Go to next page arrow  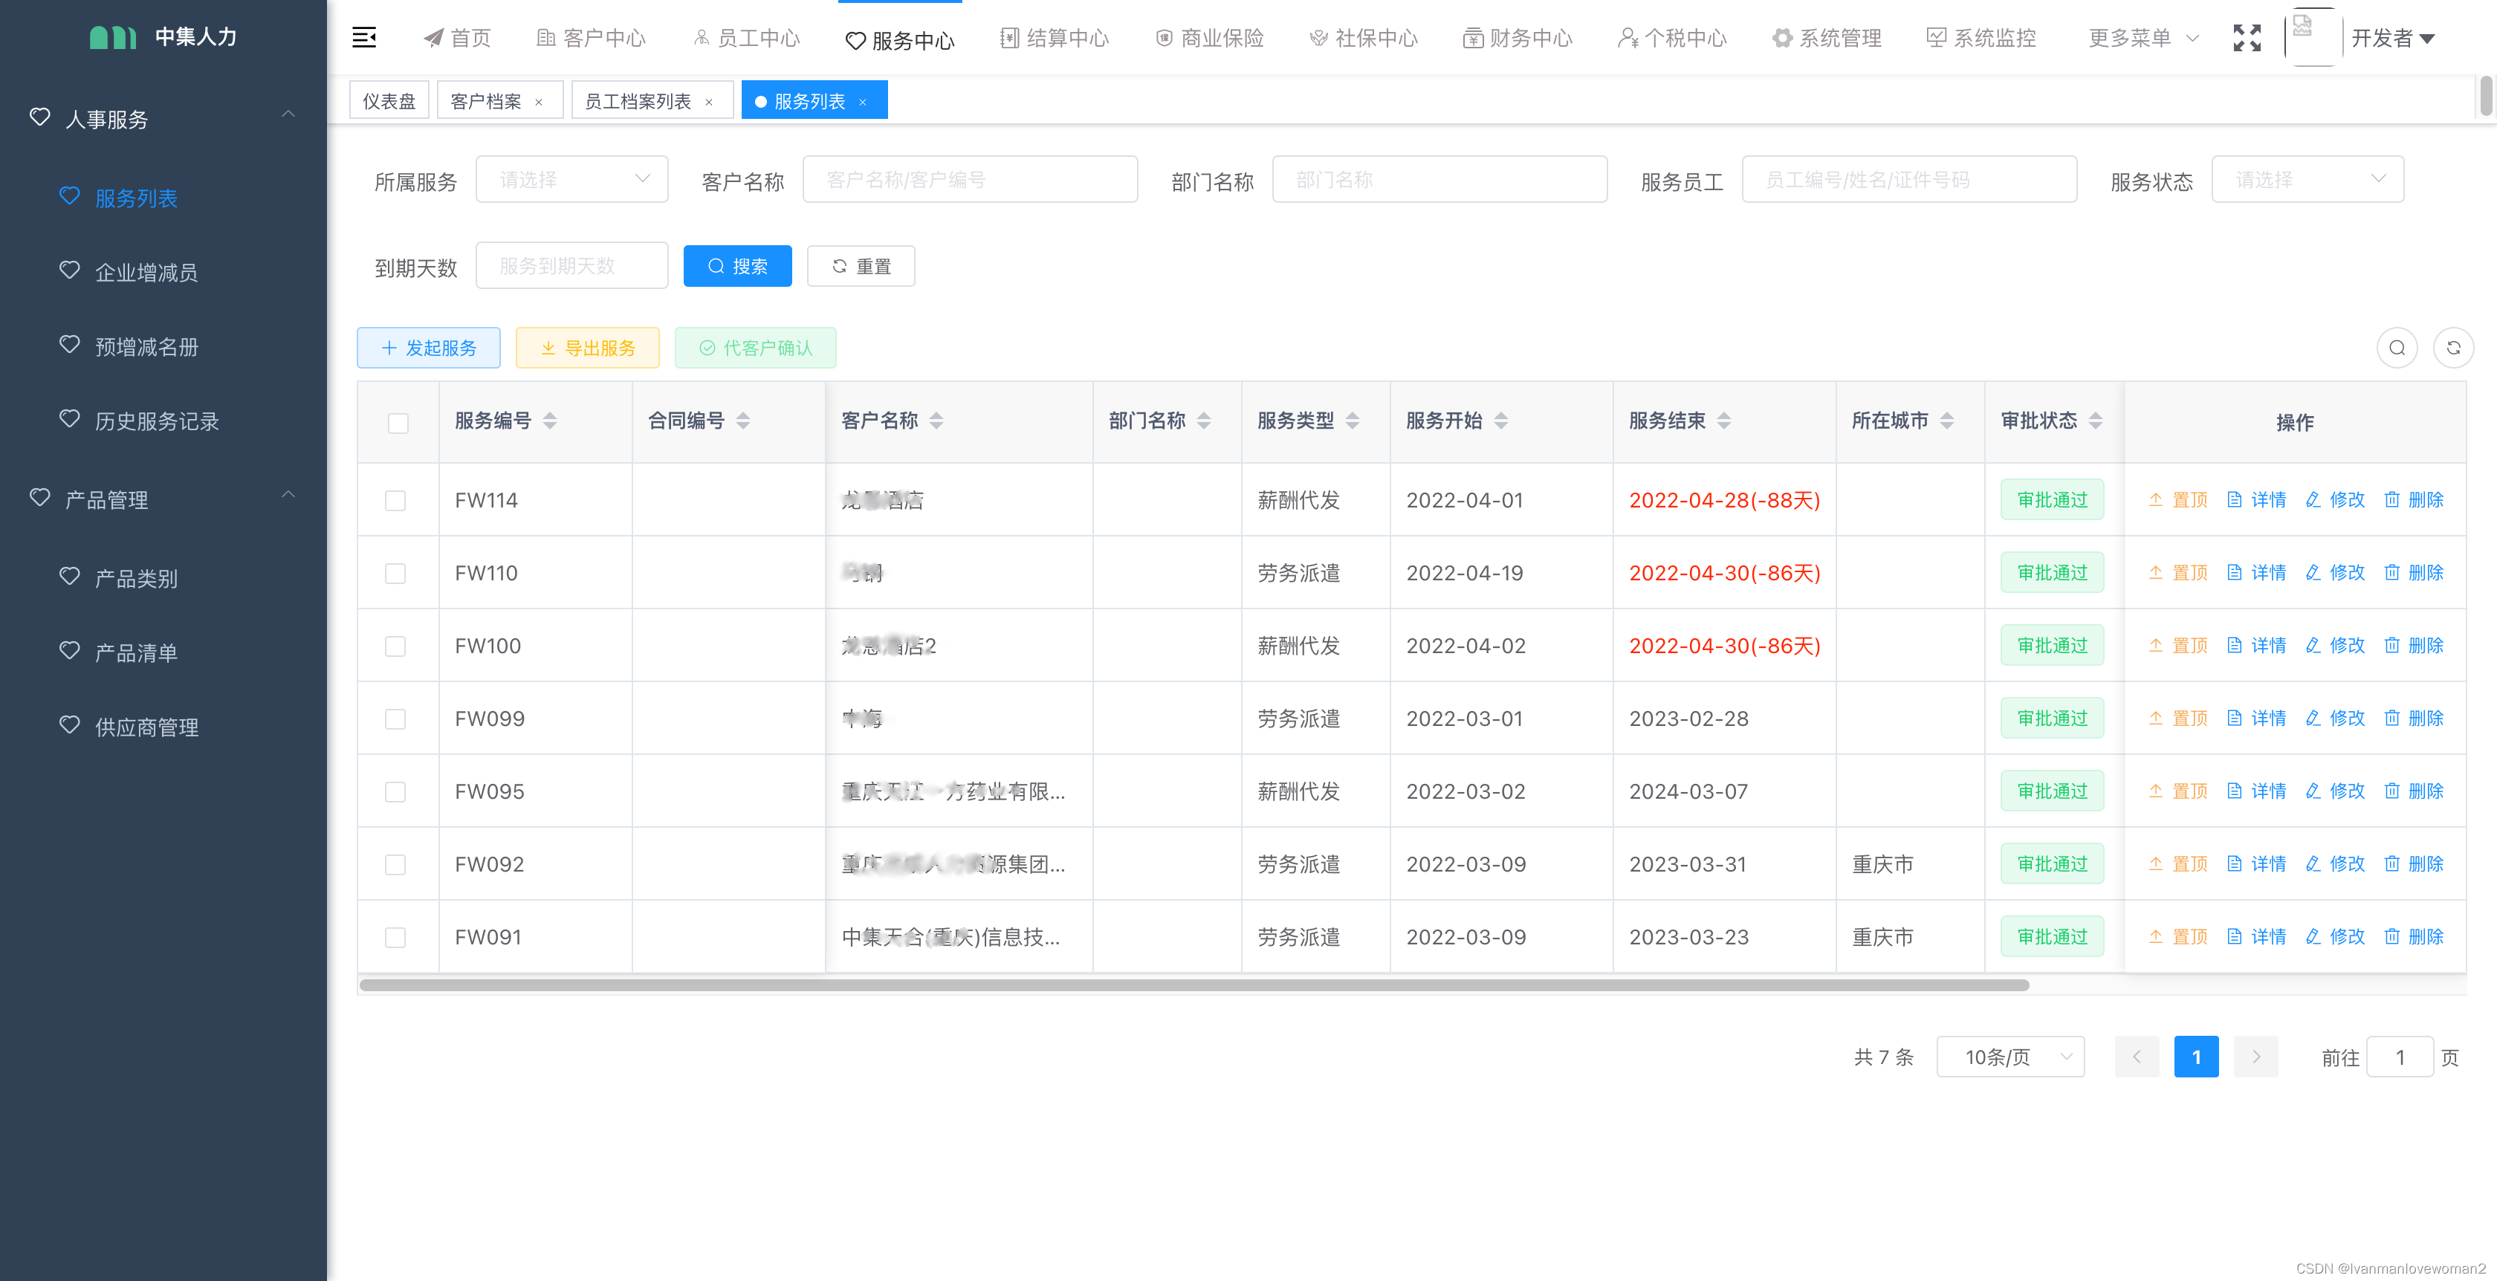pyautogui.click(x=2255, y=1056)
